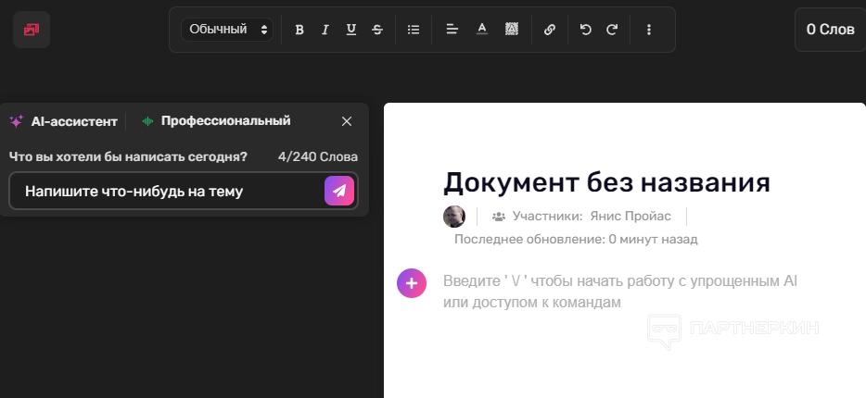This screenshot has height=398, width=866.
Task: Send the AI prompt with paper-plane button
Action: (x=339, y=191)
